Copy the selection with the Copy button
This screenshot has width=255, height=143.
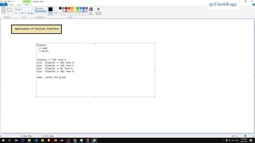point(10,11)
